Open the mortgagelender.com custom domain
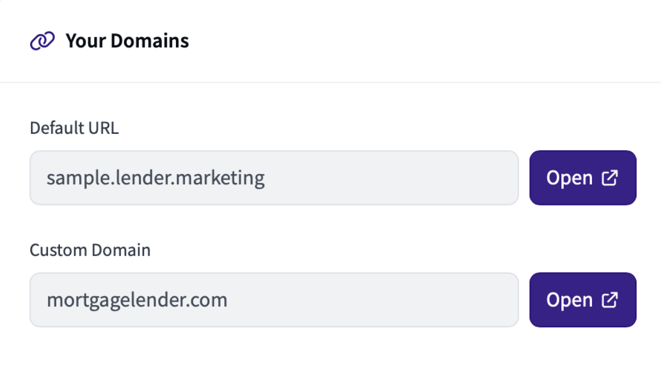This screenshot has height=372, width=661. (x=583, y=300)
